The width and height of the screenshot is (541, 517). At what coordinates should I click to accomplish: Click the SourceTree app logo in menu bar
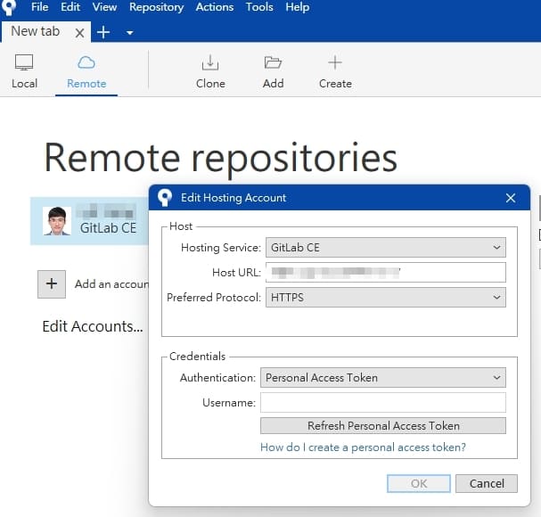click(9, 7)
